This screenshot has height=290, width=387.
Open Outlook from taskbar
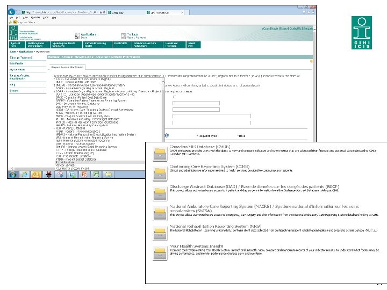tap(36, 175)
